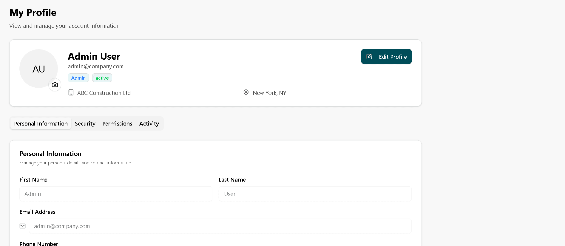
Task: Switch to the Security tab
Action: (x=85, y=123)
